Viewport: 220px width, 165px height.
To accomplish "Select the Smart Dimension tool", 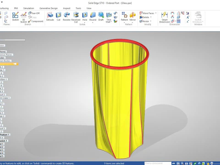I will (x=165, y=17).
